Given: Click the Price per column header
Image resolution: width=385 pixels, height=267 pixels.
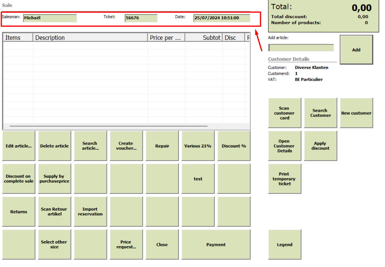Looking at the screenshot, I should point(166,38).
